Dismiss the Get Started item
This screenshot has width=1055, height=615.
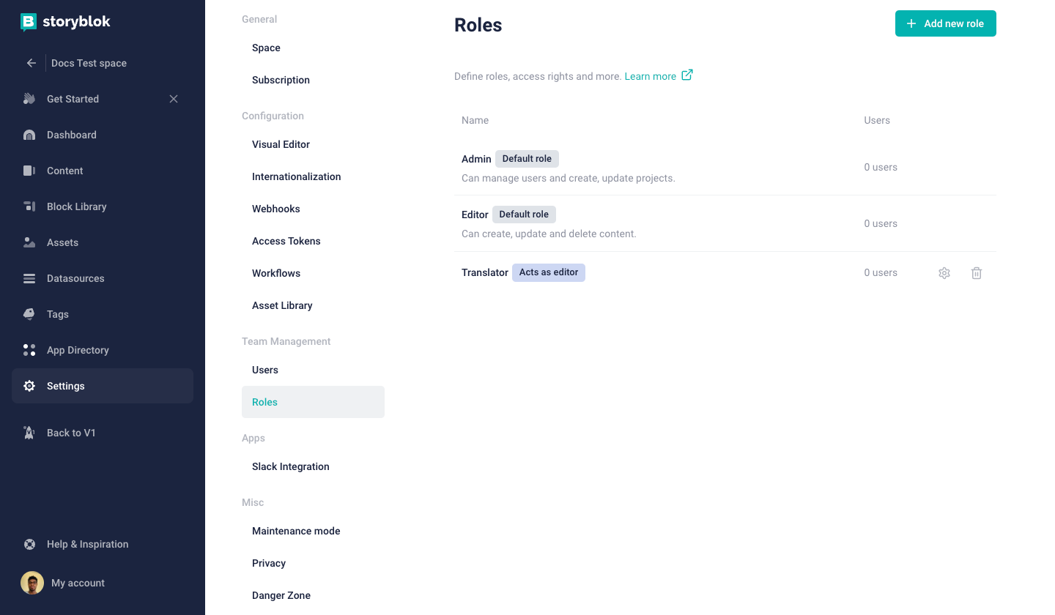[174, 99]
